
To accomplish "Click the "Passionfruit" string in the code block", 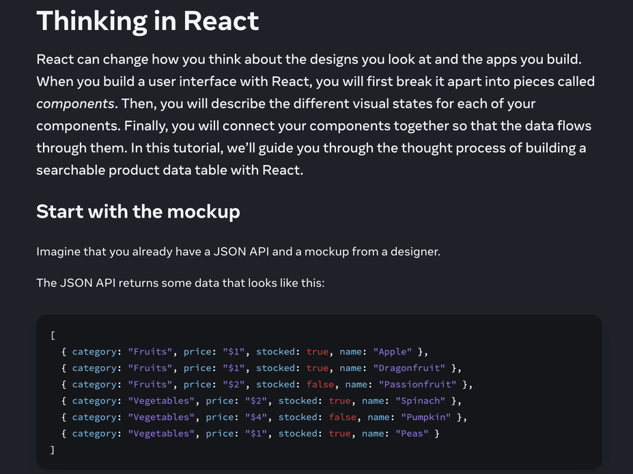I will [x=417, y=385].
